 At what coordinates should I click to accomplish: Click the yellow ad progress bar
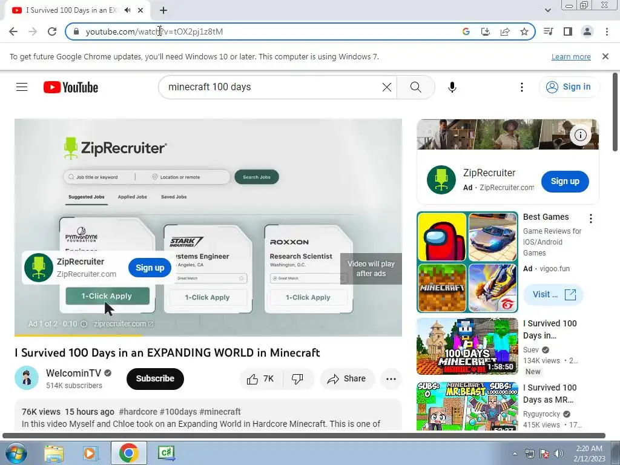(78, 335)
